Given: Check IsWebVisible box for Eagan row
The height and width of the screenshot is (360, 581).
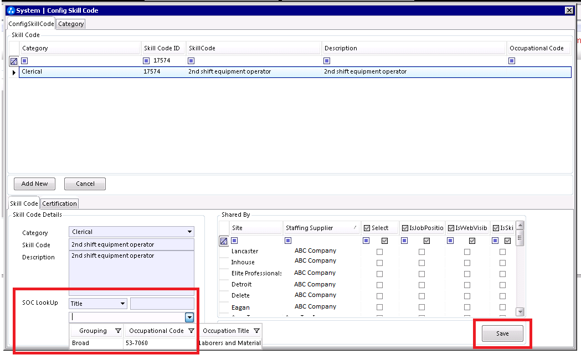Looking at the screenshot, I should (467, 307).
